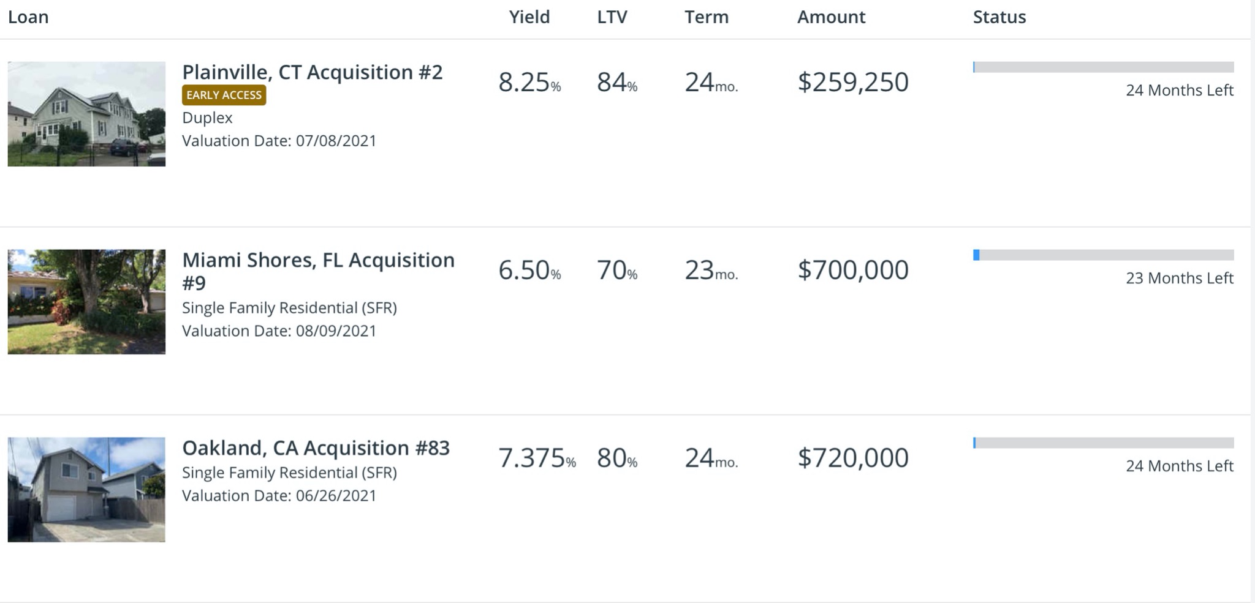Click the Oakland house property photo
This screenshot has height=603, width=1255.
pos(86,490)
